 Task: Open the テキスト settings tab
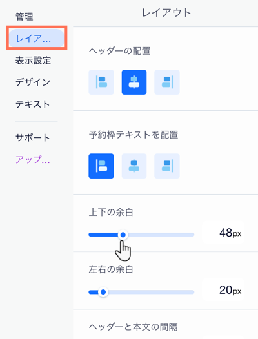point(33,104)
